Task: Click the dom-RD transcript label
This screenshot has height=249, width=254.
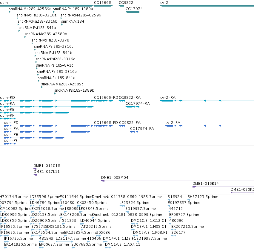Action: (7, 98)
